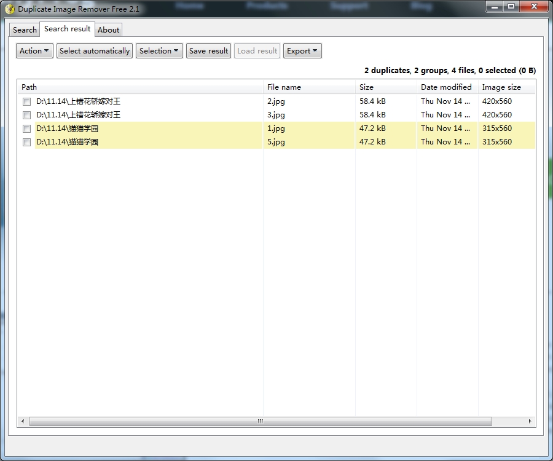This screenshot has width=553, height=461.
Task: Click the left scroll arrow of horizontal scrollbar
Action: tap(23, 421)
